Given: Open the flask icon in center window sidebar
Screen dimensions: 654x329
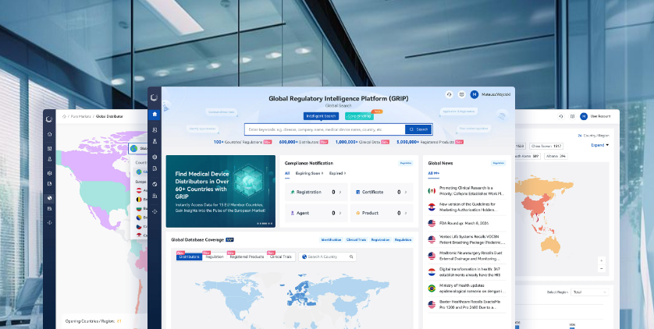Looking at the screenshot, I should point(155,142).
